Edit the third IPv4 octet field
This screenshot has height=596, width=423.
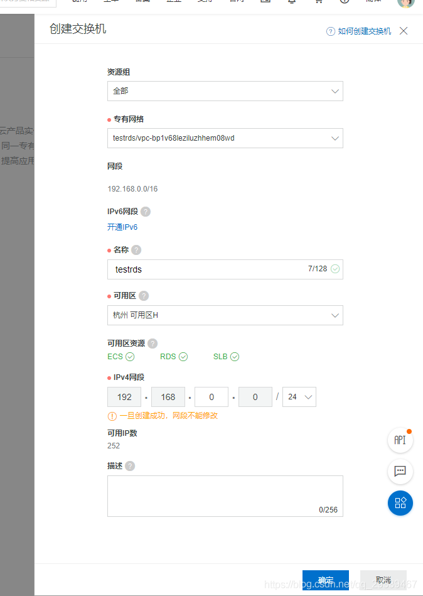[x=211, y=397]
